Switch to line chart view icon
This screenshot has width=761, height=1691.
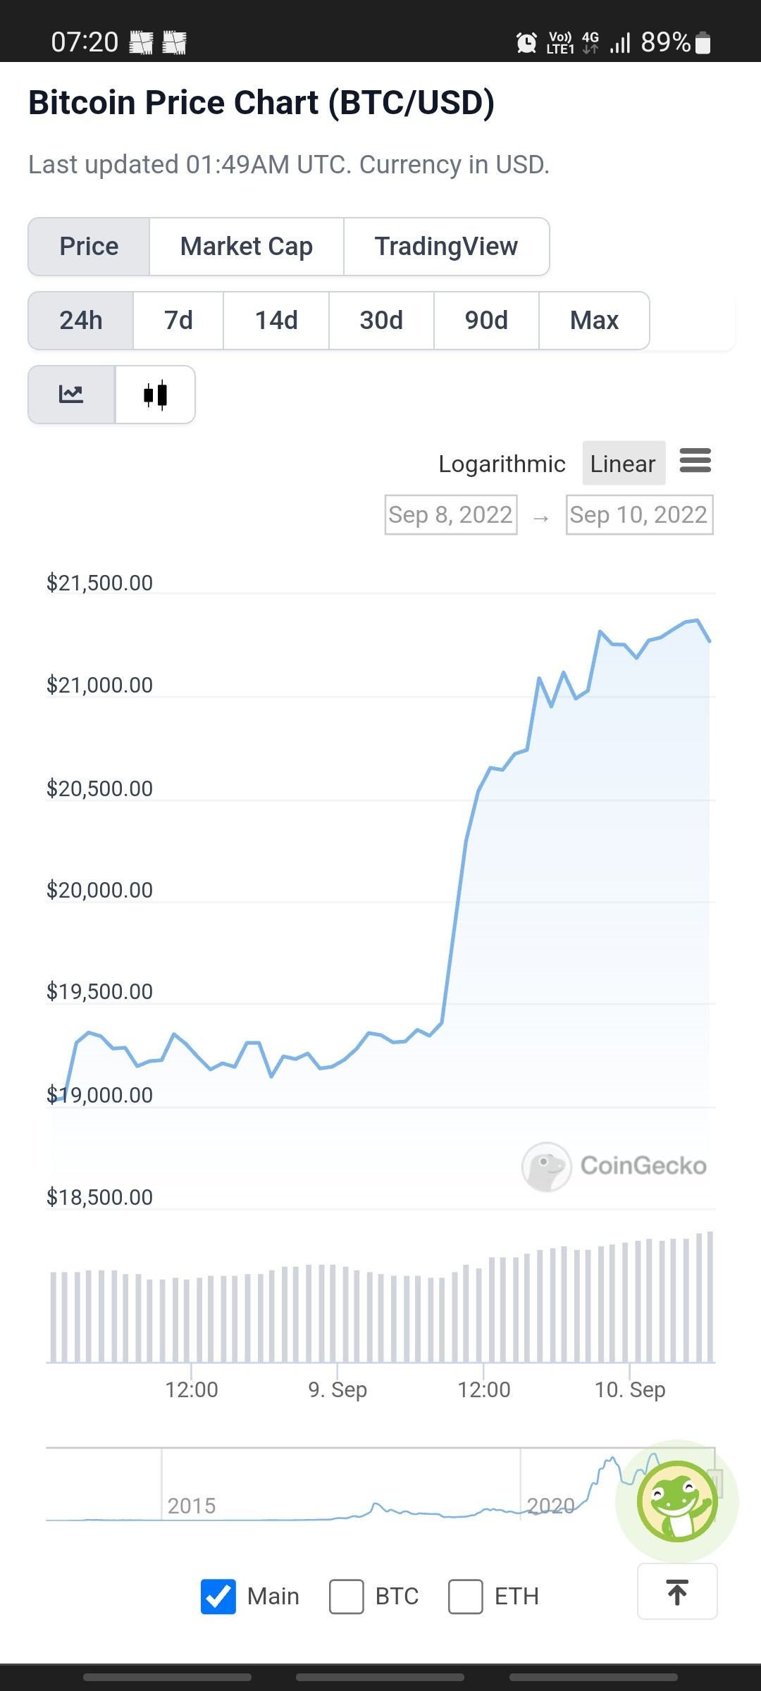71,395
